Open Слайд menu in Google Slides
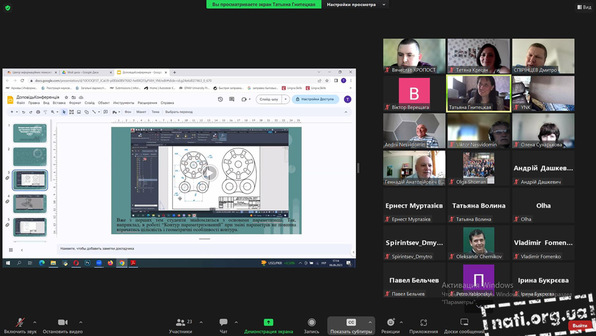The width and height of the screenshot is (596, 336). (90, 103)
